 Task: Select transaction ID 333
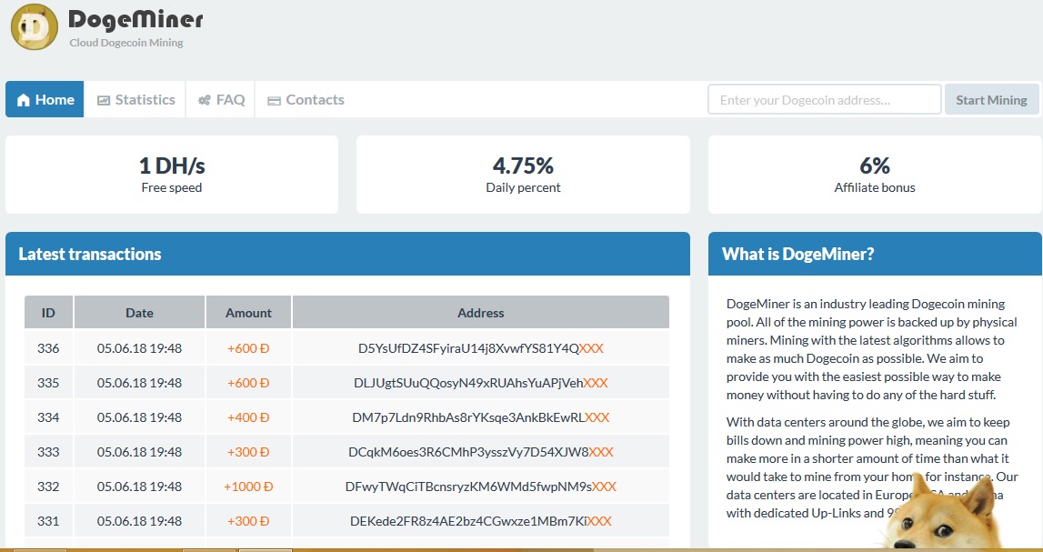(x=48, y=452)
